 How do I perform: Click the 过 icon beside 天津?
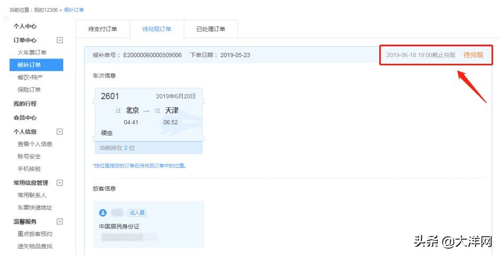coord(157,110)
